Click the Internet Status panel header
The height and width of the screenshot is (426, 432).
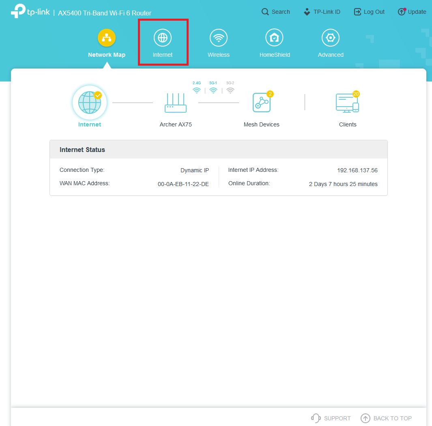(x=218, y=150)
